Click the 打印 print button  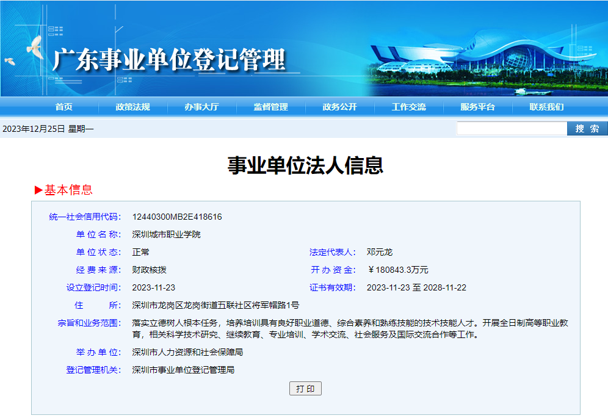[x=306, y=389]
